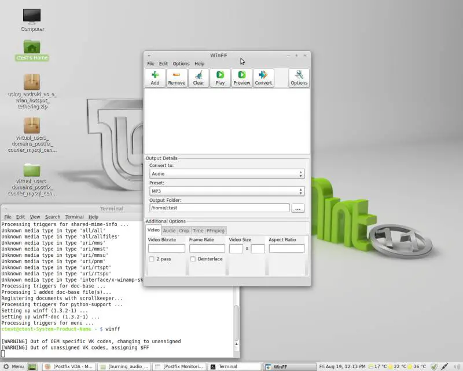463x371 pixels.
Task: Click the update manager checkmark tray icon
Action: click(x=433, y=366)
